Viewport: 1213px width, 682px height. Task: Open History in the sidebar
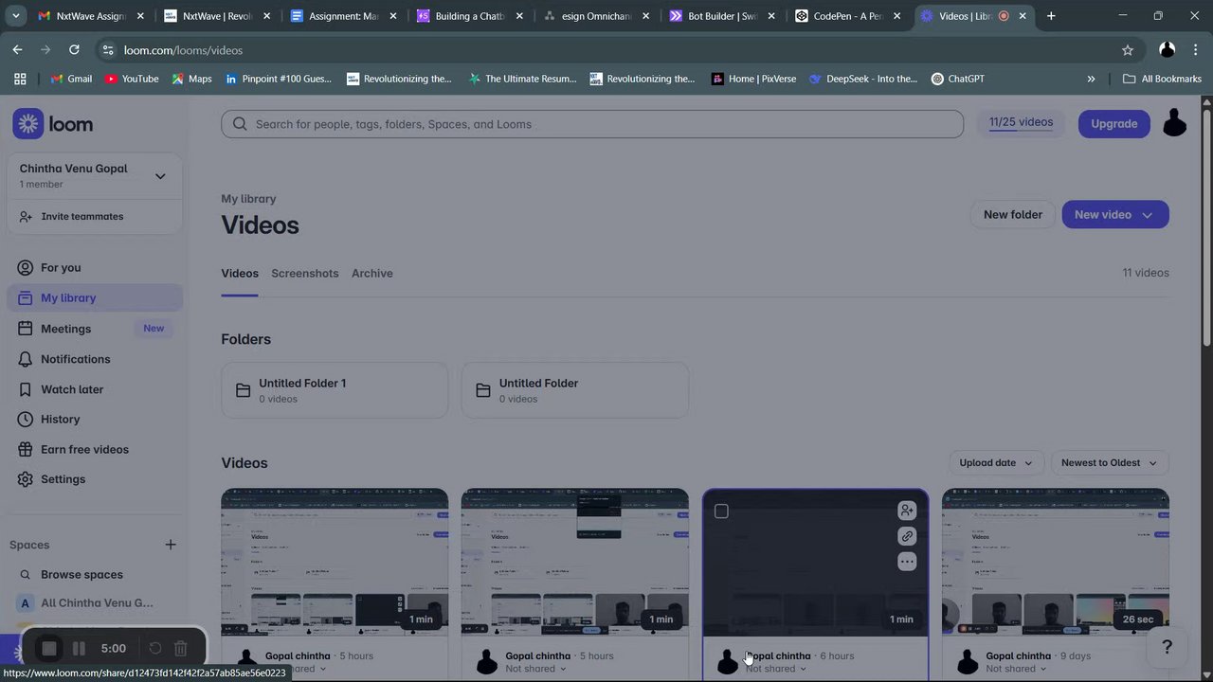(x=95, y=419)
